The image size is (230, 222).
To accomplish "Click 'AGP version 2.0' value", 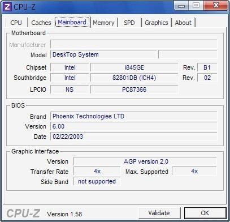I will tap(145, 161).
